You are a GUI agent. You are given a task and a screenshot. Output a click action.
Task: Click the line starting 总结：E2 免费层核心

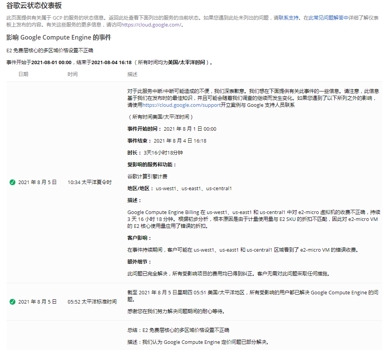(178, 330)
